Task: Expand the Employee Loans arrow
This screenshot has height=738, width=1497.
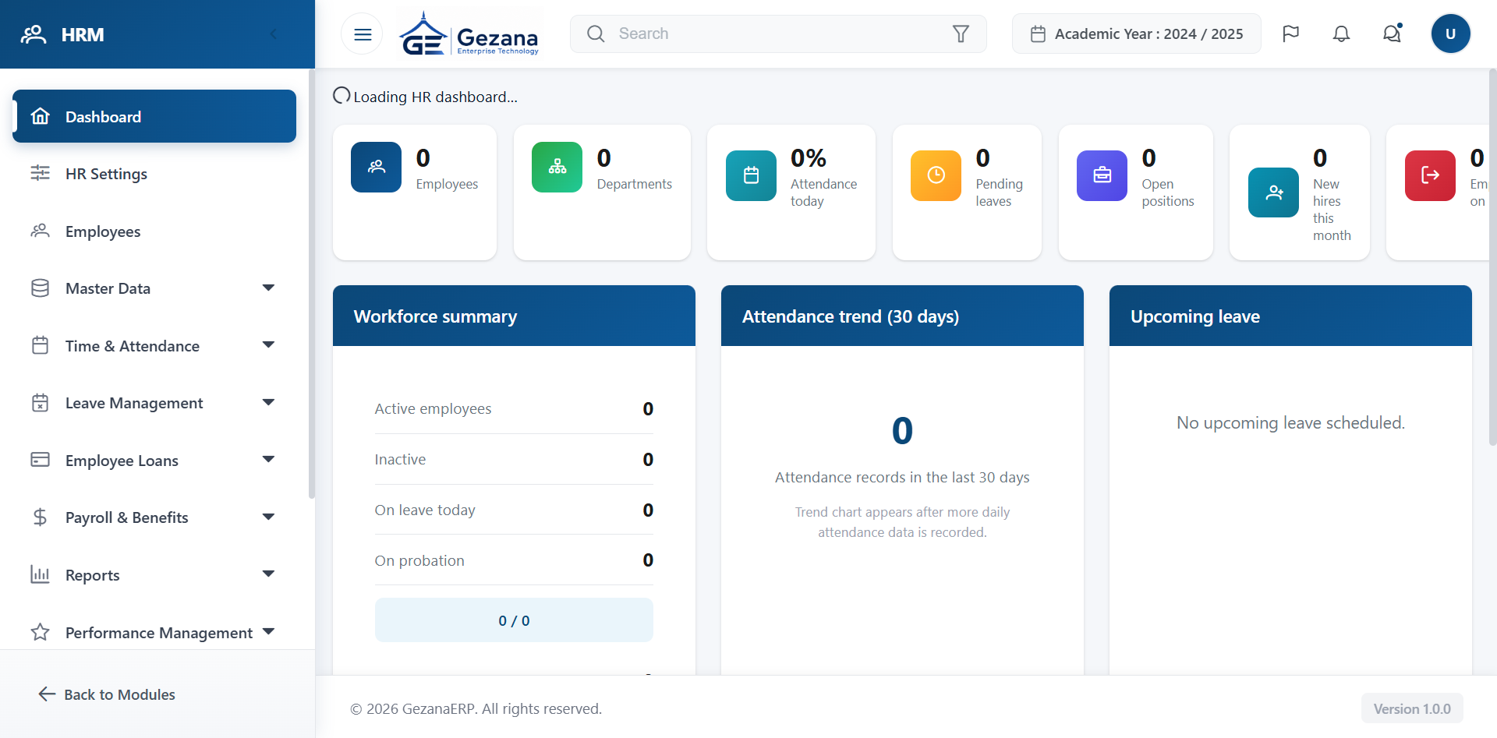Action: (268, 459)
